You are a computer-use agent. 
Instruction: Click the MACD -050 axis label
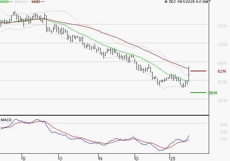[223, 132]
